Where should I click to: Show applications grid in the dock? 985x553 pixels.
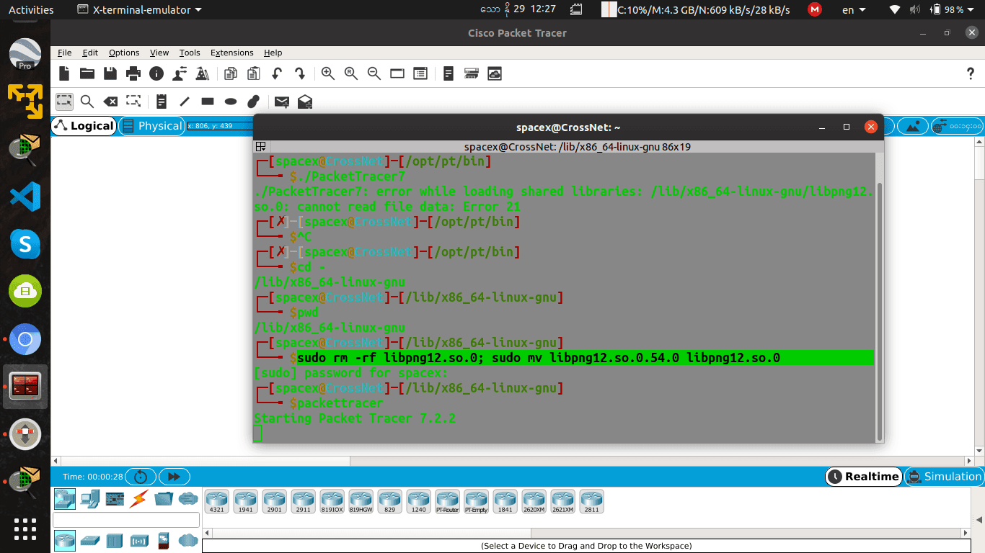25,529
